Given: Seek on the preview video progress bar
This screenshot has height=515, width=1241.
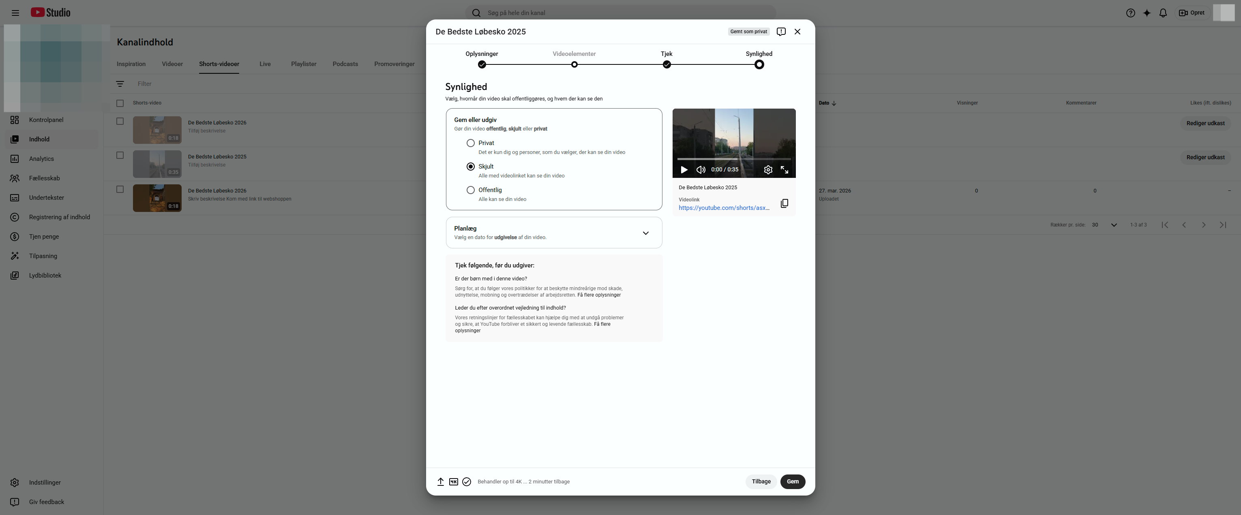Looking at the screenshot, I should coord(734,159).
